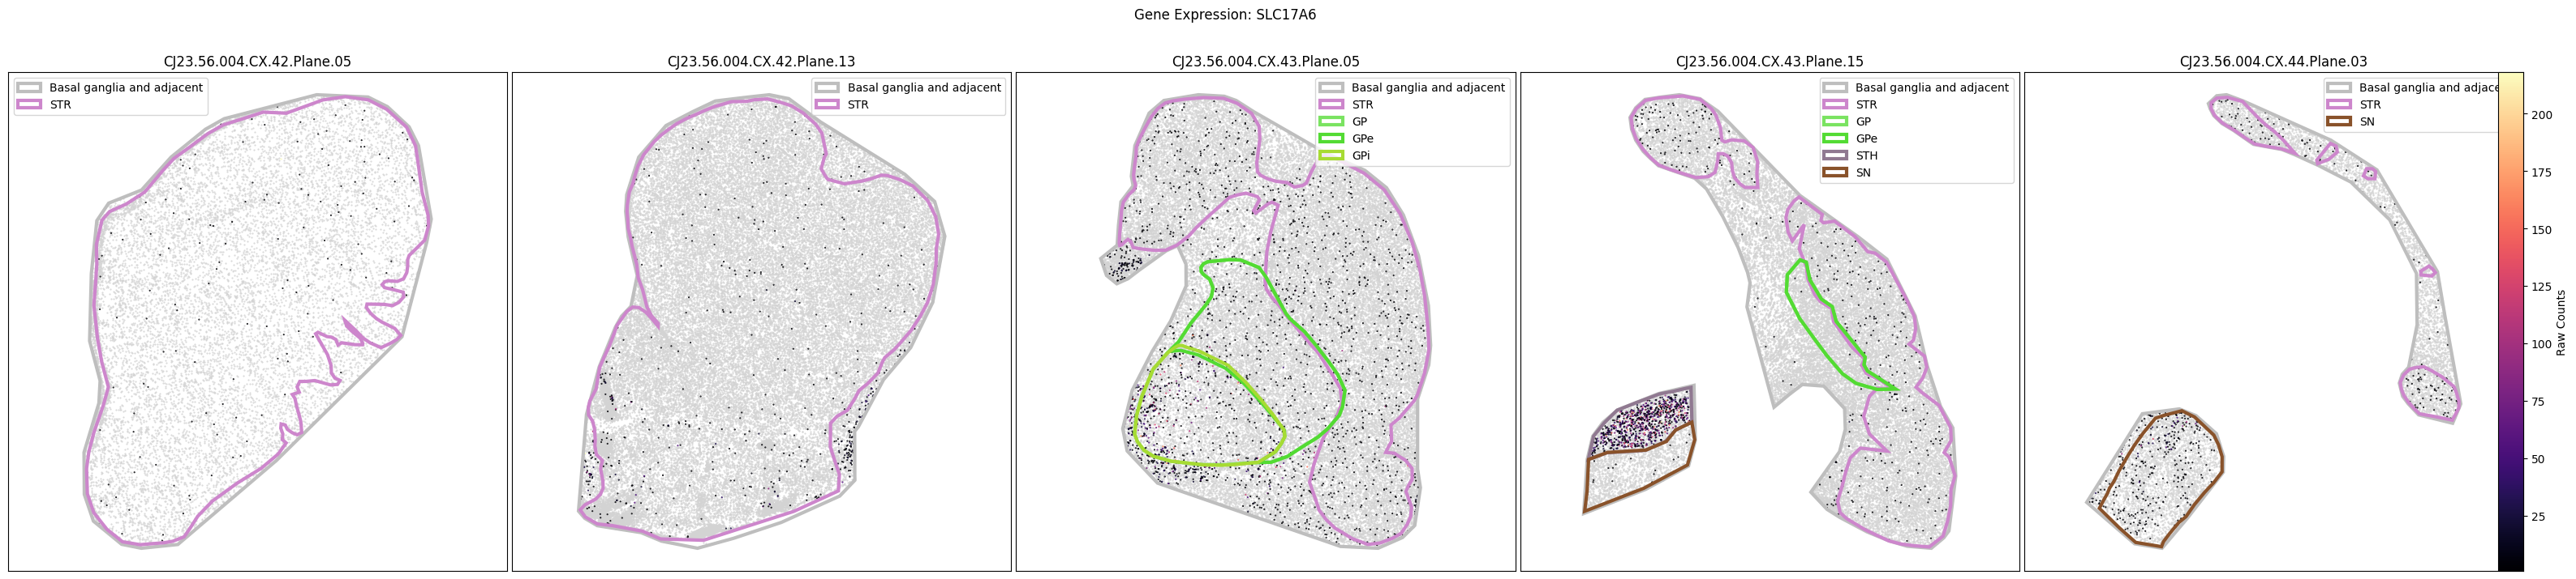Click the SN legend swatch in CX.44.Plane.03 panel

[2339, 121]
